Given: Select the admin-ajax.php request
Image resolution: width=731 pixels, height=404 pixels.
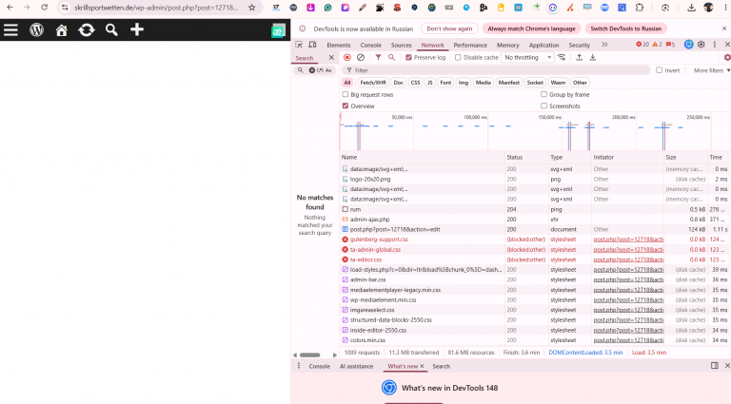Looking at the screenshot, I should (535, 220).
